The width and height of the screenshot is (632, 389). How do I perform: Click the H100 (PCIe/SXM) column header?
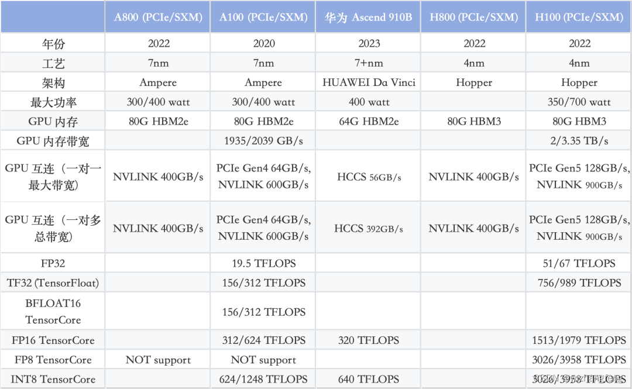click(x=579, y=17)
